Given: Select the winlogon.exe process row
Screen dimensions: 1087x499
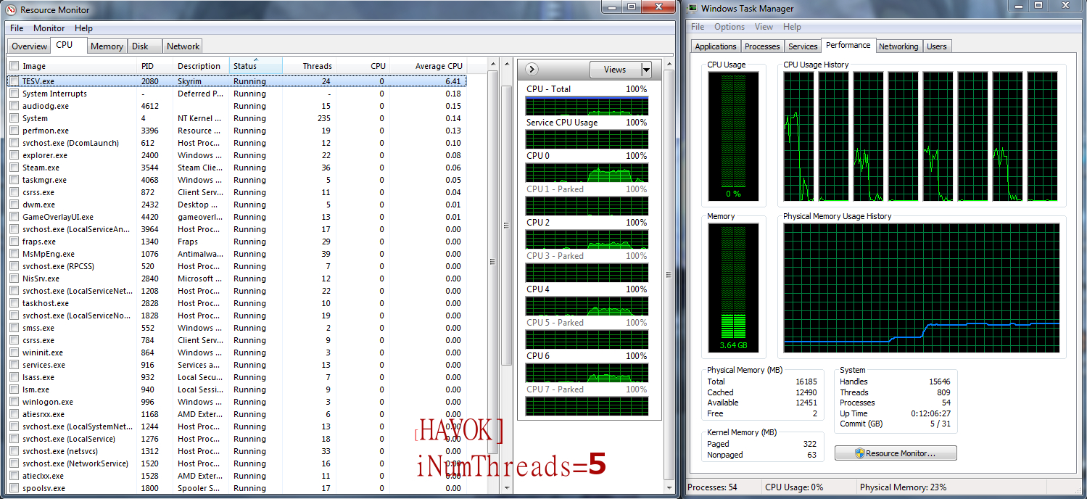Looking at the screenshot, I should 237,402.
